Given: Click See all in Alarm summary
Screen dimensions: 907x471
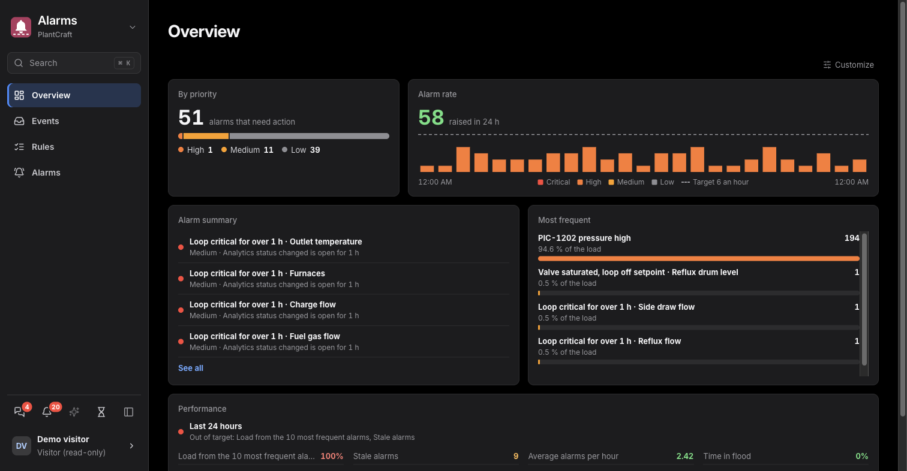Looking at the screenshot, I should (191, 368).
